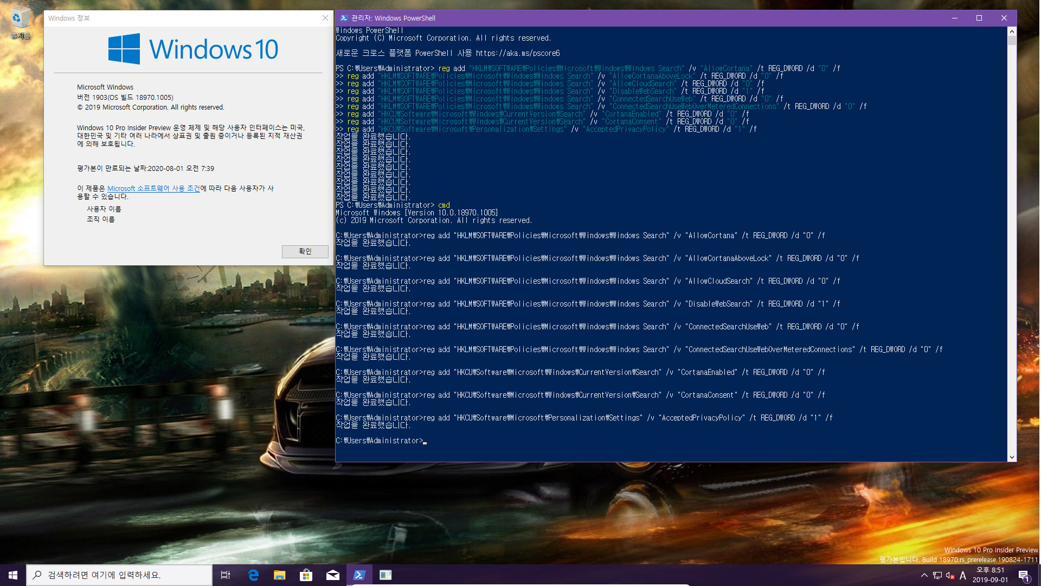The width and height of the screenshot is (1041, 586).
Task: Show hidden system tray icons
Action: [924, 575]
